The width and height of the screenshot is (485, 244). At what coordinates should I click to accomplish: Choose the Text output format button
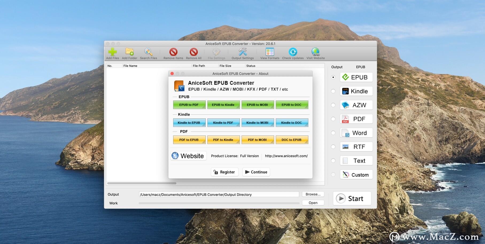pos(356,161)
